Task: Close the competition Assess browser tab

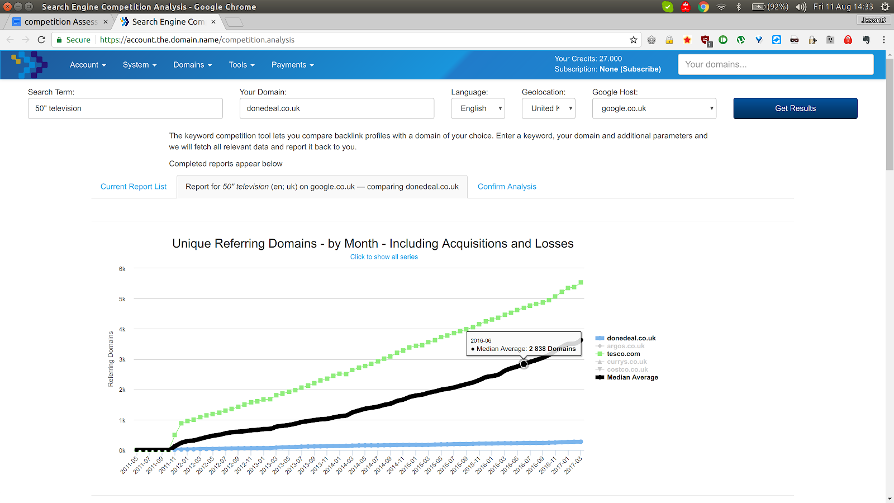Action: click(x=106, y=22)
